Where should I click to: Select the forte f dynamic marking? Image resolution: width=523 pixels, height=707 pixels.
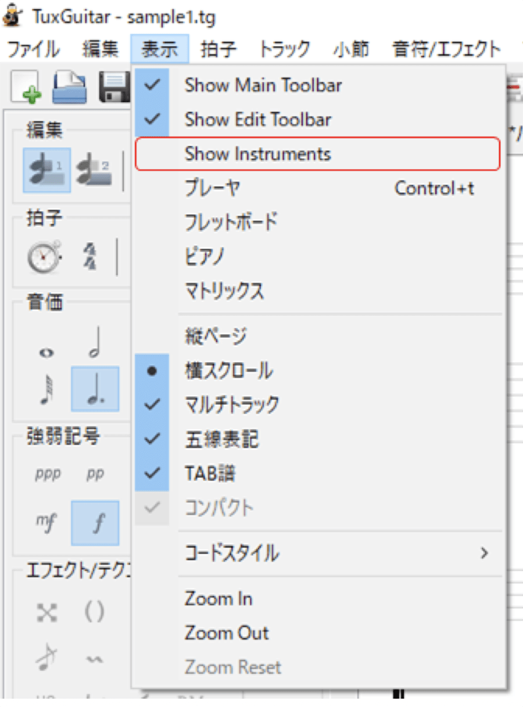pyautogui.click(x=95, y=523)
